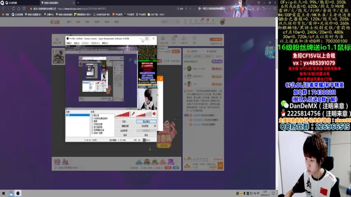Viewport: 351px width, 197px height.
Task: Open the browser hamburger menu
Action: (275, 9)
